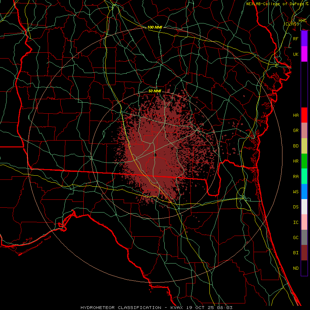Viewport: 310px width, 310px height.
Task: Click the BI legend label
Action: (296, 253)
